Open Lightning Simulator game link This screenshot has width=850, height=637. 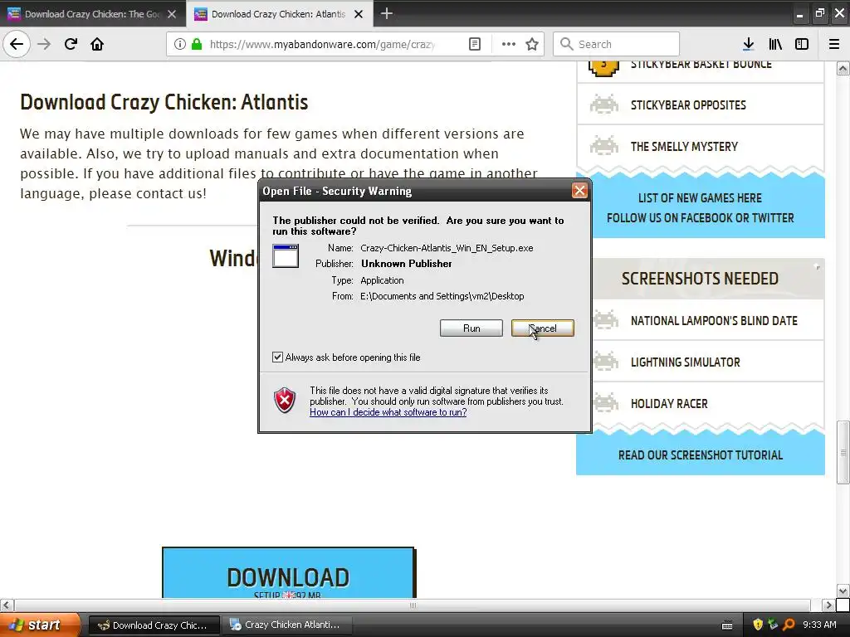685,362
